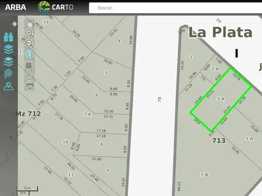262x196 pixels.
Task: Expand the sidebar with the arrow icon
Action: (x=14, y=24)
